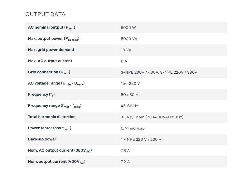Click the Max. AC output current label
Viewport: 238px width, 177px height.
click(50, 61)
